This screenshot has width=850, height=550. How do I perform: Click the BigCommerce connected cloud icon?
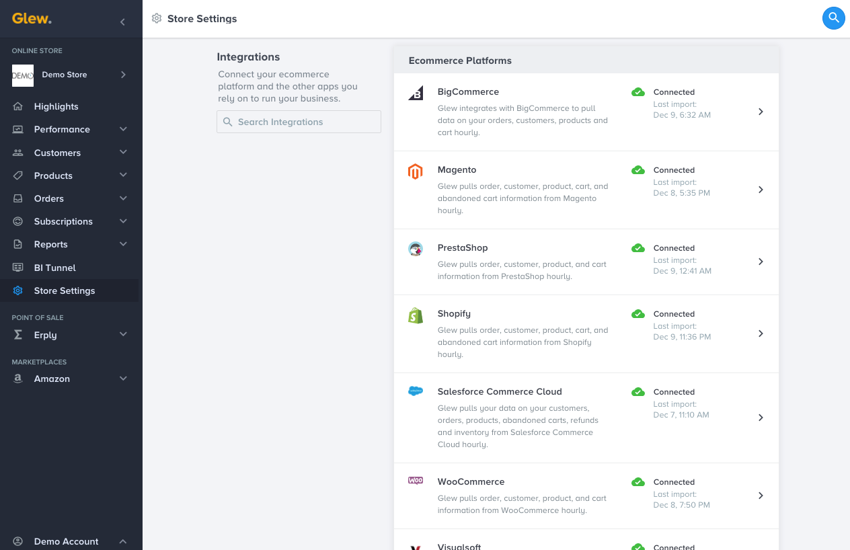pos(638,92)
